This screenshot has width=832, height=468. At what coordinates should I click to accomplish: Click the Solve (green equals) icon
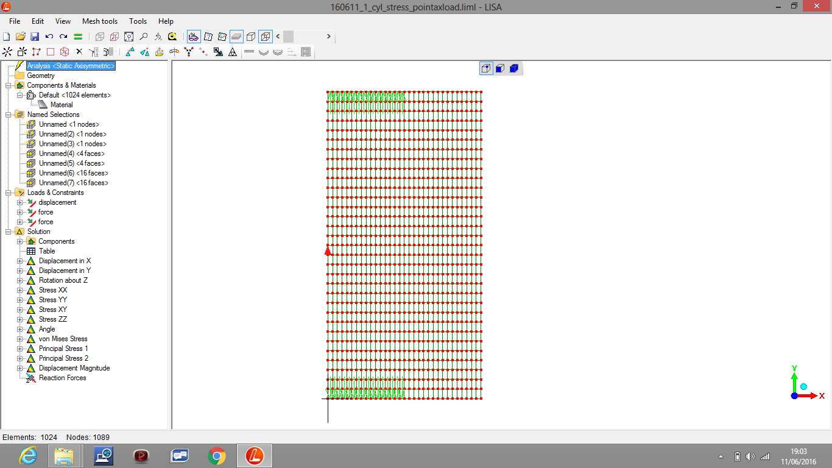coord(78,37)
